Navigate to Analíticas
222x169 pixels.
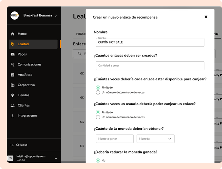point(33,75)
